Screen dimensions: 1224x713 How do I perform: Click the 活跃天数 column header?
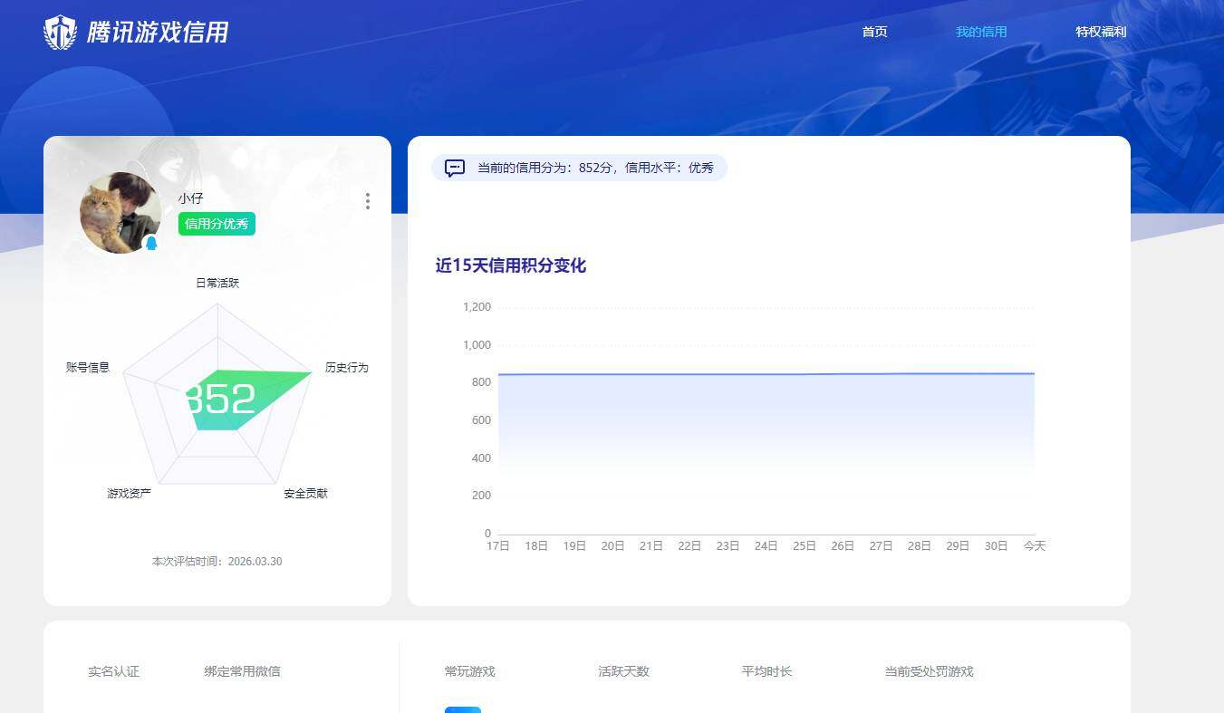pos(624,671)
